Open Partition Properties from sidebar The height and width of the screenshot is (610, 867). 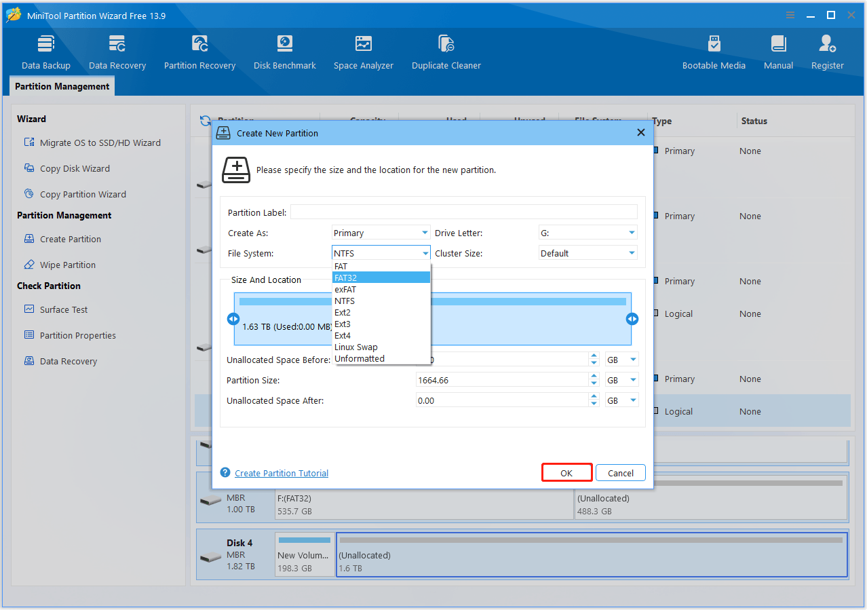tap(69, 335)
